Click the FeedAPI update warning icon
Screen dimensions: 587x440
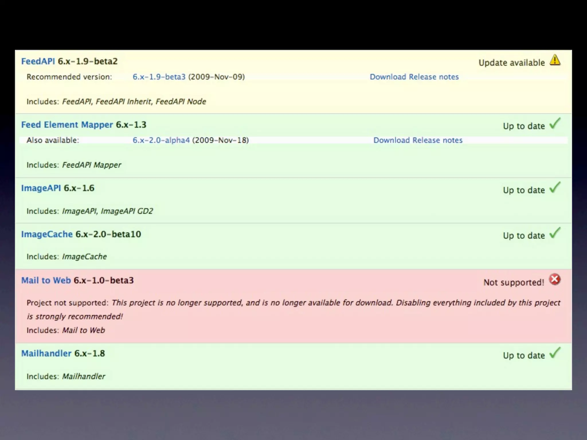(x=555, y=60)
